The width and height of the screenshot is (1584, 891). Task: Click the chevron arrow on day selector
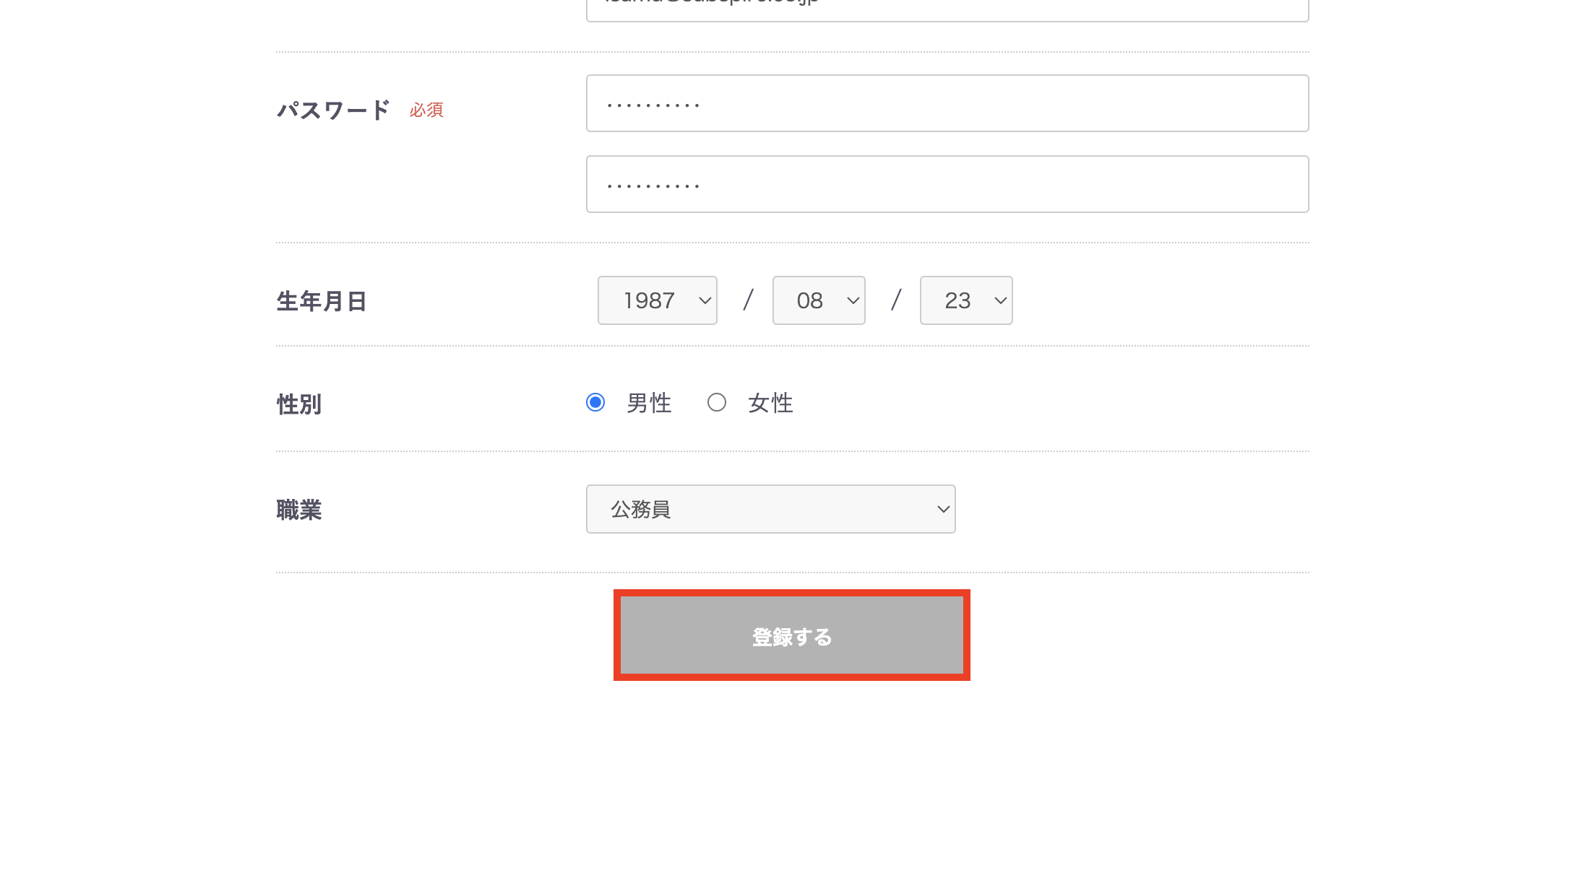pos(1000,300)
